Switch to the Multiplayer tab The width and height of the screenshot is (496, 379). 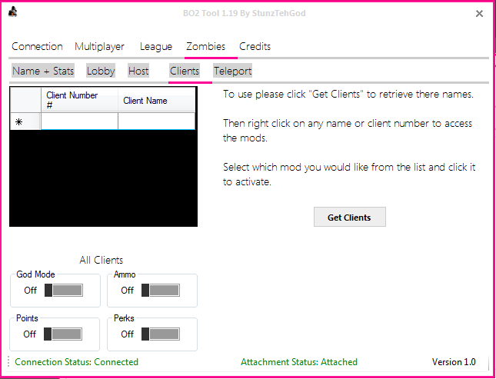(99, 47)
